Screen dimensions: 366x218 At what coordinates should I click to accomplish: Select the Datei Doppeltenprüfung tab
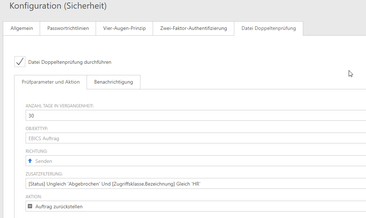coord(268,28)
